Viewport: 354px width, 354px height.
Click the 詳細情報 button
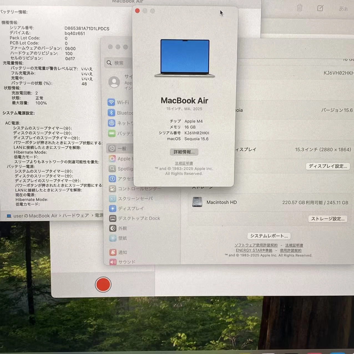[184, 152]
